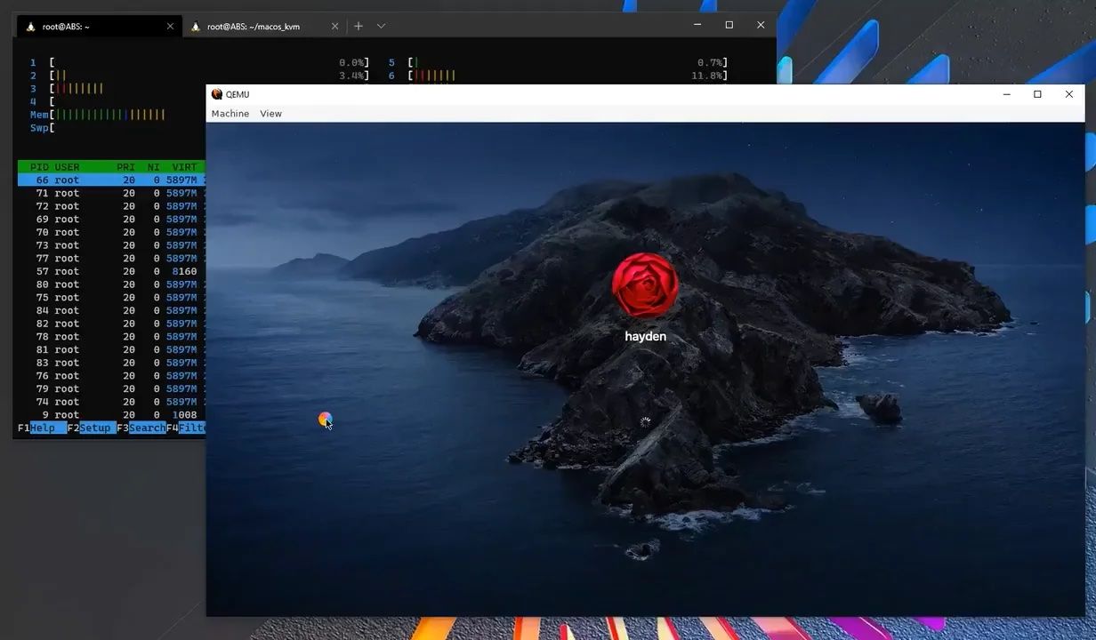Select the htop process row with PID 72
1096x640 pixels.
pos(112,206)
